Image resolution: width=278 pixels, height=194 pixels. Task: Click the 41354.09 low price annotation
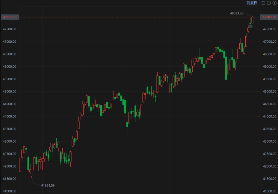[48, 185]
